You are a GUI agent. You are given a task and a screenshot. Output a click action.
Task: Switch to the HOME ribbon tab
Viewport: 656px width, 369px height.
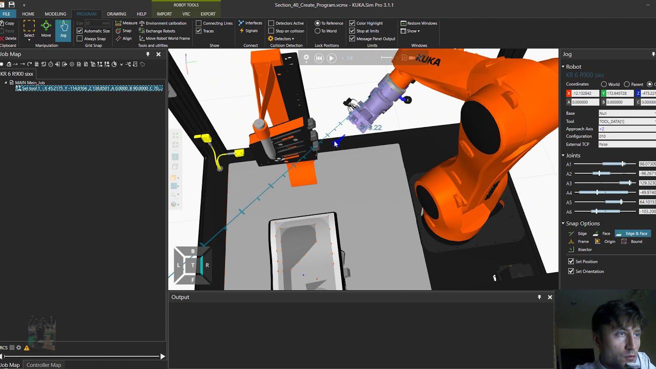click(28, 14)
